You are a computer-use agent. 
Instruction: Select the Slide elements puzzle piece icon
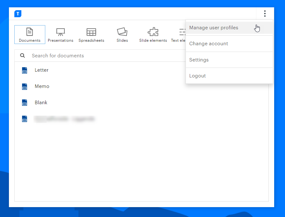point(153,32)
